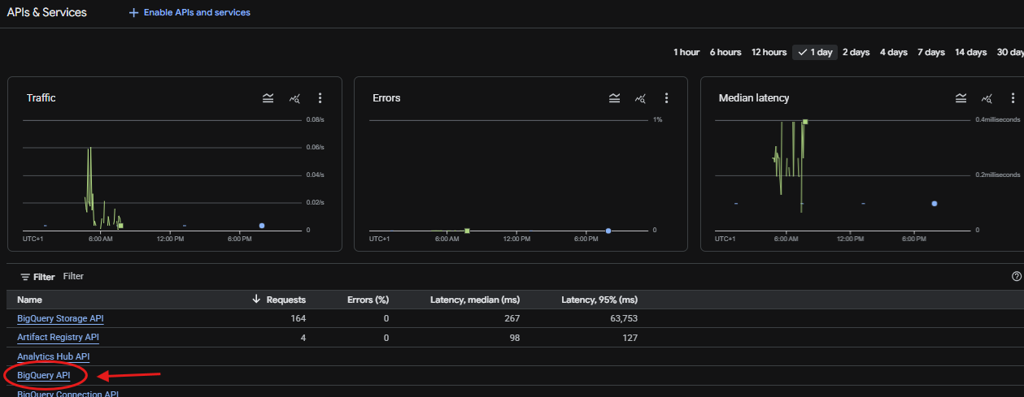
Task: Sort by Latency, 95% (ms) header
Action: [x=599, y=300]
